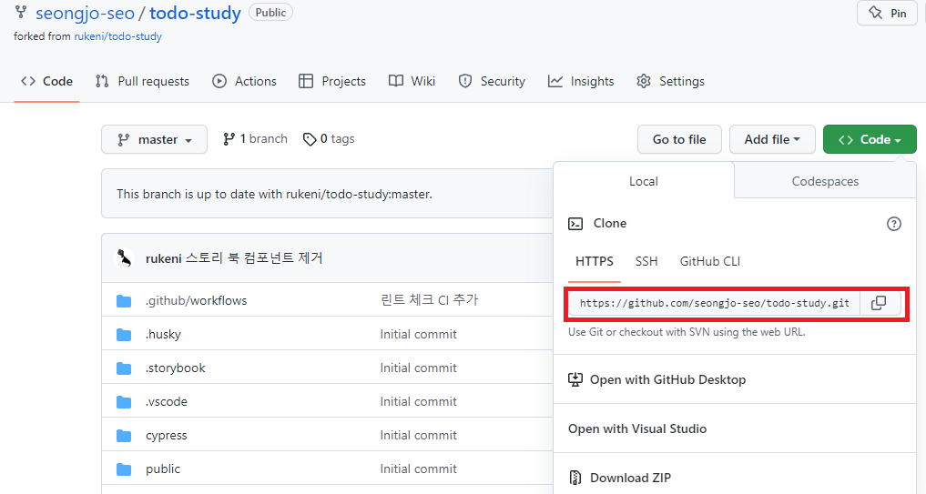Screen dimensions: 926x494
Task: Open the Wiki tab
Action: (412, 82)
